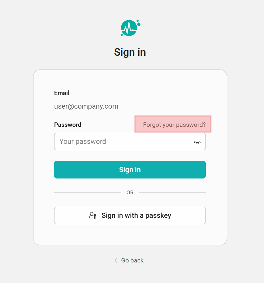
Task: Click the white pulse line inside logo
Action: click(128, 29)
